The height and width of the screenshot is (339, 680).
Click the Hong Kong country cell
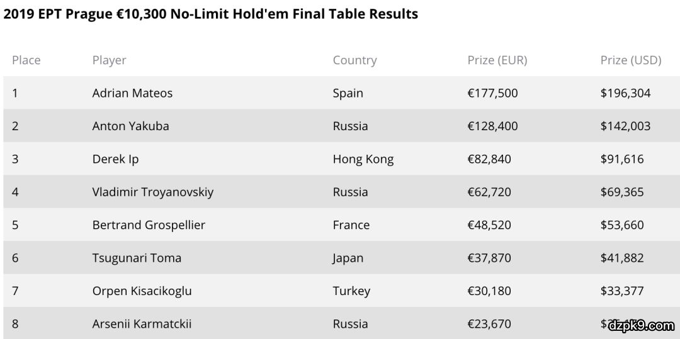tap(363, 159)
